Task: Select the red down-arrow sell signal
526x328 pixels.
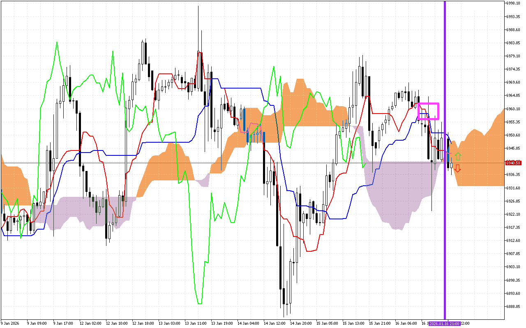Action: click(x=458, y=167)
